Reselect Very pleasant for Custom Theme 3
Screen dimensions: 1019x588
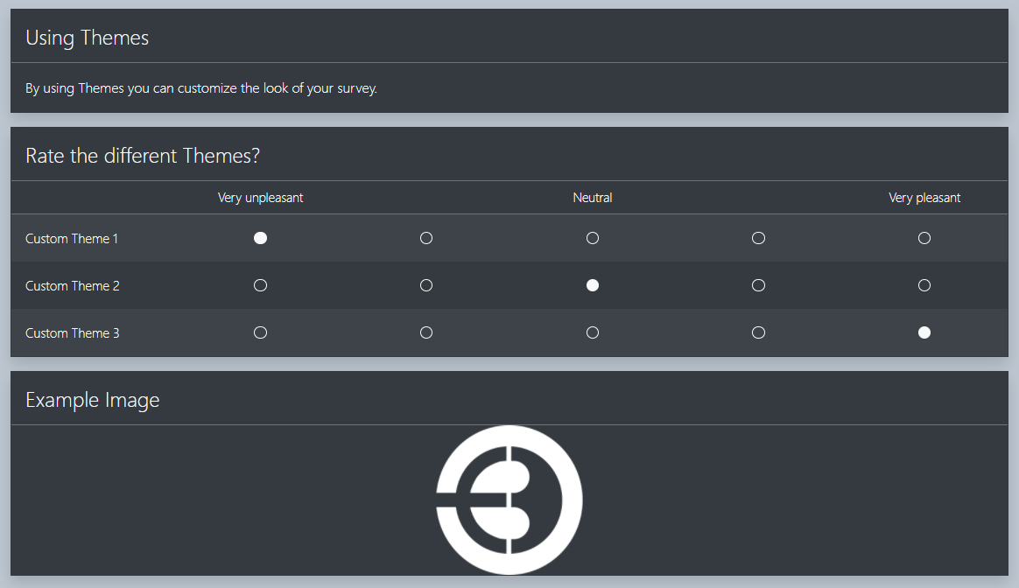click(924, 332)
